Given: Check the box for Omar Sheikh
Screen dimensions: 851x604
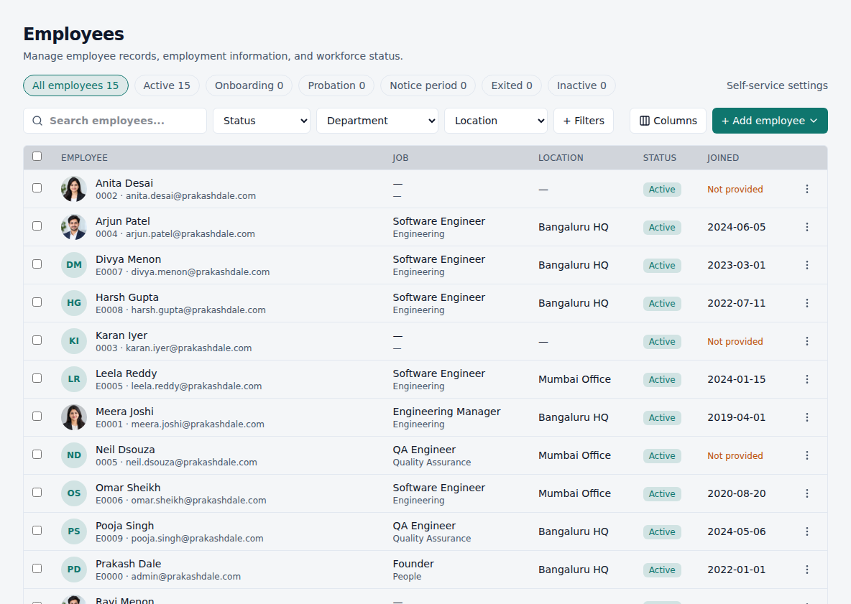Looking at the screenshot, I should [x=37, y=492].
